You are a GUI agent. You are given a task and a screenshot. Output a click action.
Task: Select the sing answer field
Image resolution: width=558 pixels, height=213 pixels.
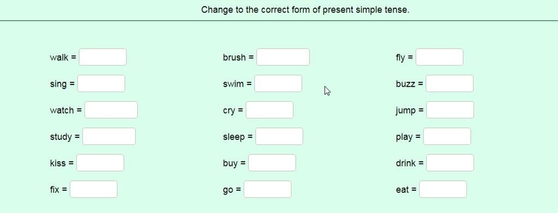click(x=101, y=83)
